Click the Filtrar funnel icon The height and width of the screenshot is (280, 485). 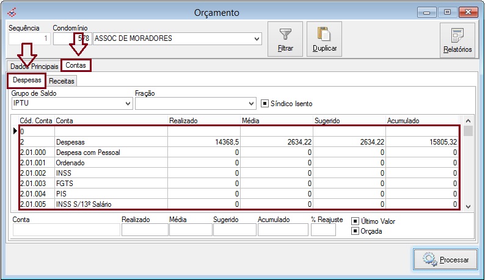pyautogui.click(x=285, y=35)
